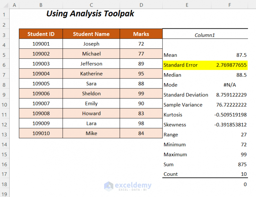Select Michael's marks cell 77
The height and width of the screenshot is (197, 256).
141,54
